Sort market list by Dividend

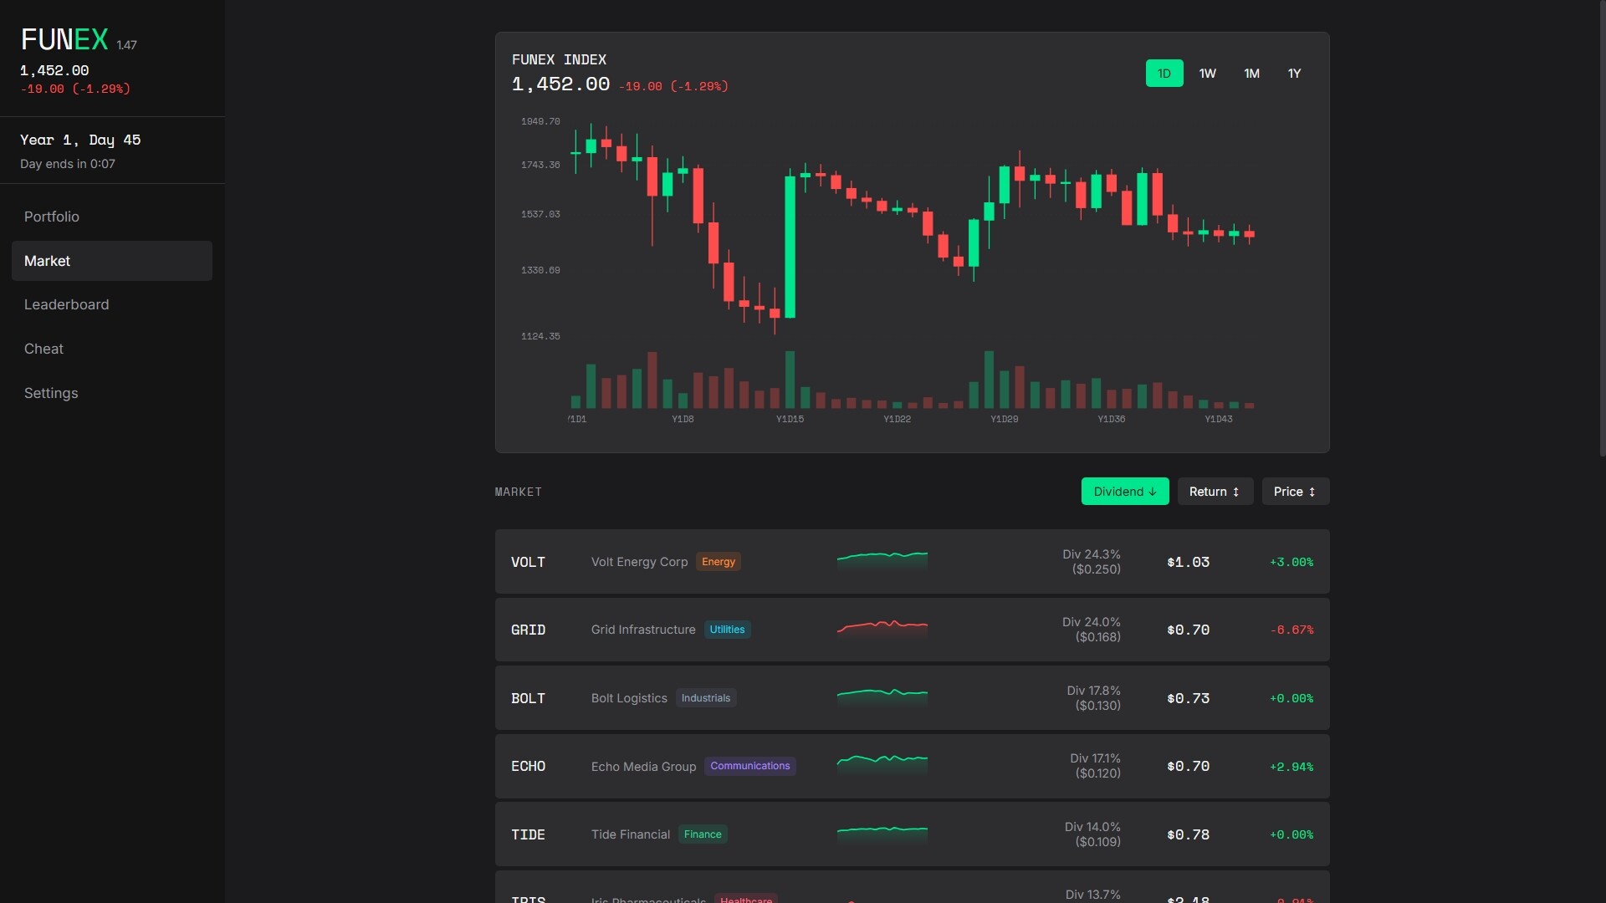(x=1125, y=492)
